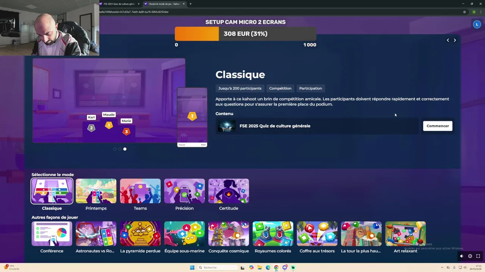Viewport: 485px width, 272px height.
Task: Mute Kahoot sound with speaker icon
Action: pyautogui.click(x=462, y=256)
